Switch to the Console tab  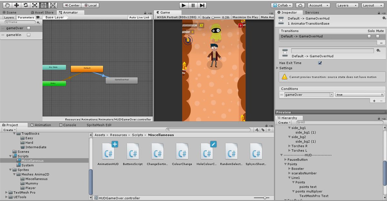coord(67,125)
